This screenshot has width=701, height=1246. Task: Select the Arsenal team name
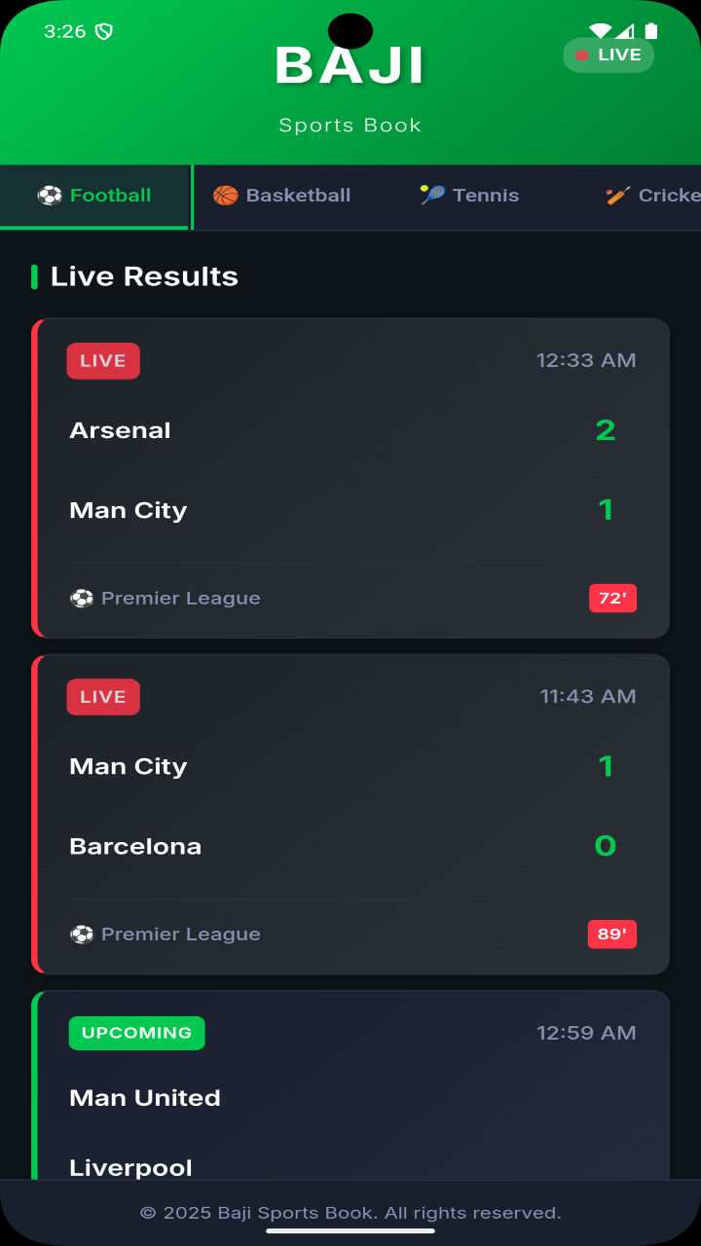tap(120, 430)
